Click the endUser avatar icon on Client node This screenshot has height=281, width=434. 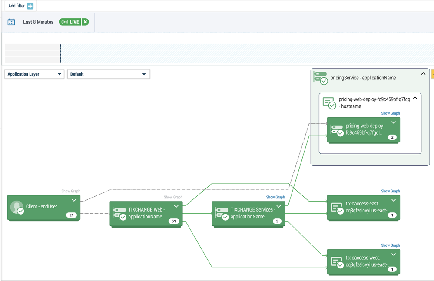click(17, 207)
